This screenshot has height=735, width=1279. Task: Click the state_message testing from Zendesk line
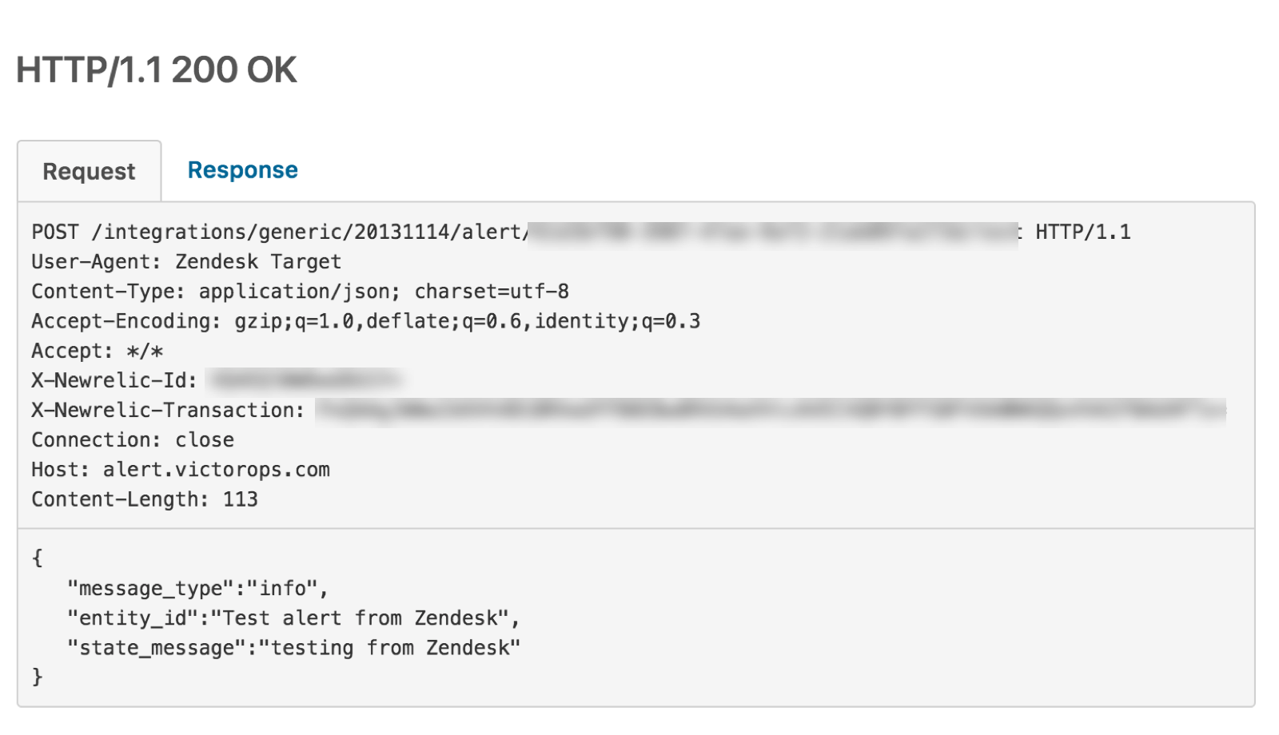[x=293, y=648]
